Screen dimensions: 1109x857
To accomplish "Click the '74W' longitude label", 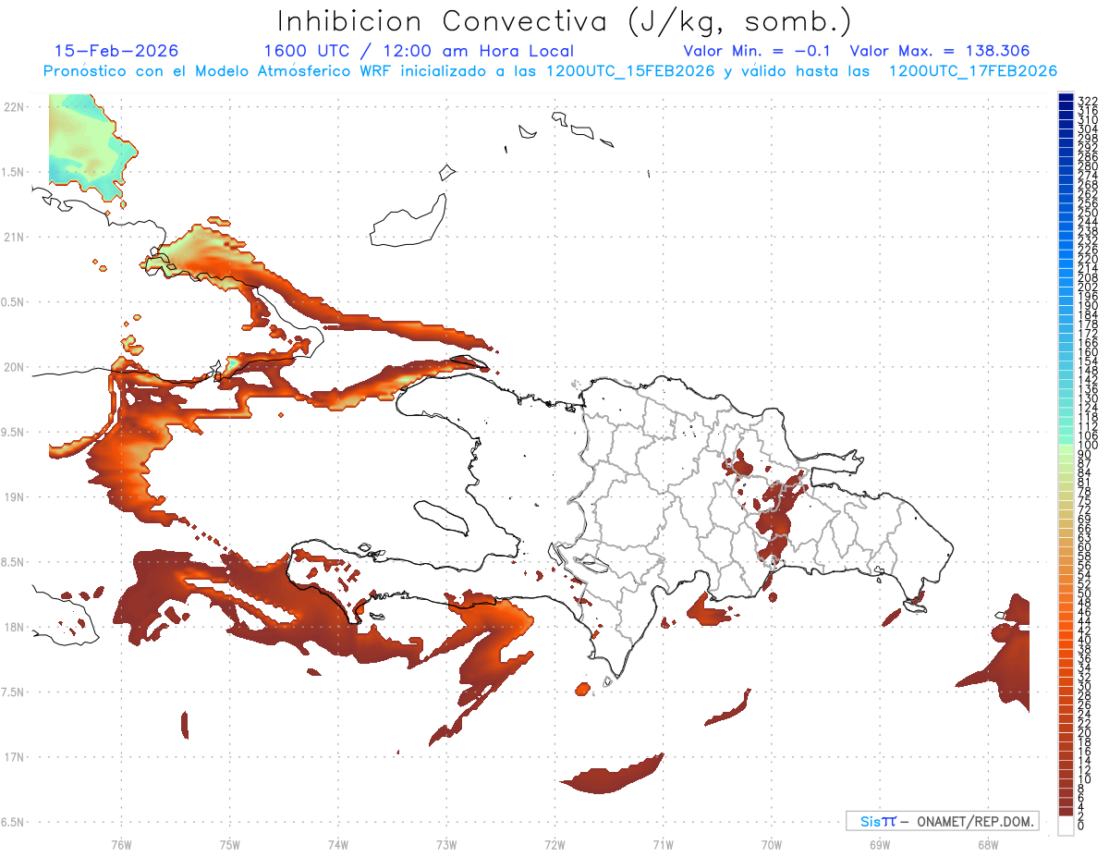I will click(x=338, y=844).
